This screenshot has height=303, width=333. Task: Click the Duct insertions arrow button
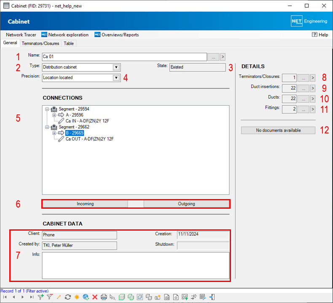coord(313,88)
